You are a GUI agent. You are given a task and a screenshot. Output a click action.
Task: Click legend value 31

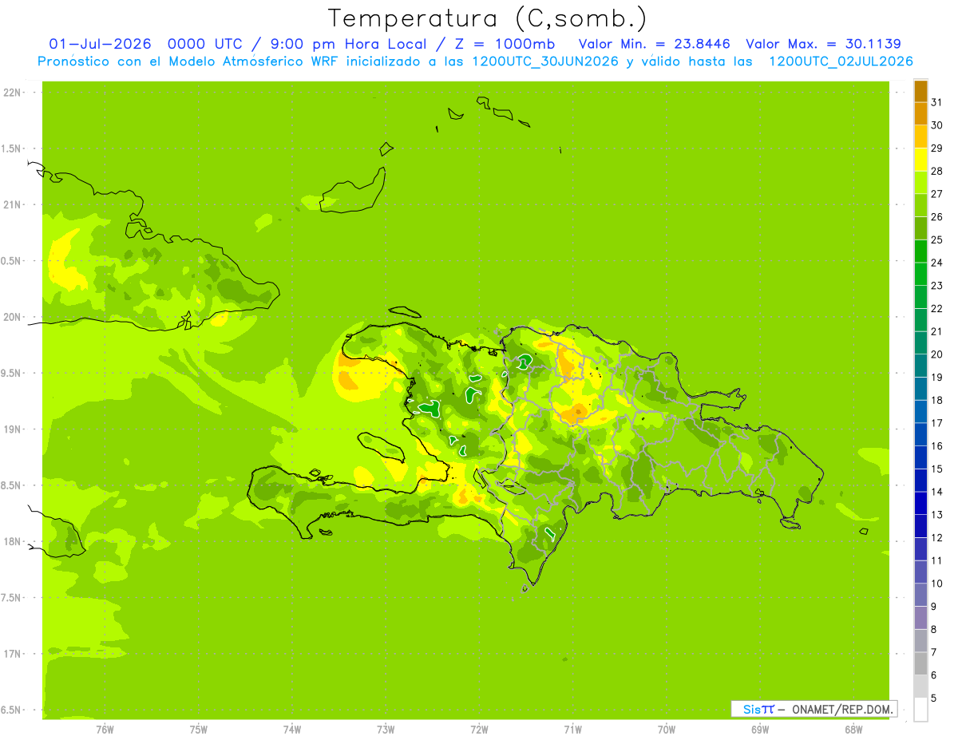pyautogui.click(x=936, y=102)
